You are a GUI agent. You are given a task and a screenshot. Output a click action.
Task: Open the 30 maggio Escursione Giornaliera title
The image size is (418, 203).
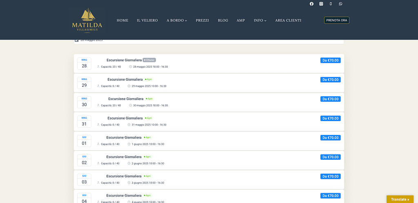(126, 99)
